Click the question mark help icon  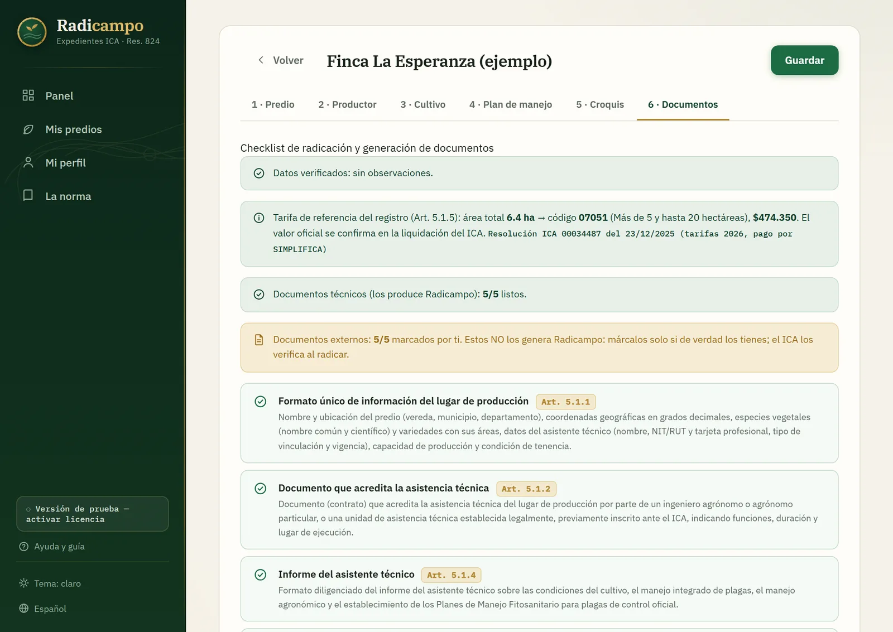pyautogui.click(x=24, y=547)
